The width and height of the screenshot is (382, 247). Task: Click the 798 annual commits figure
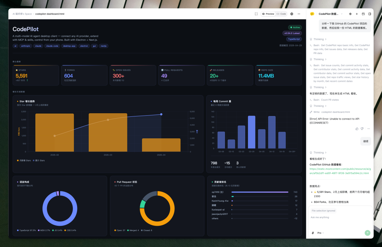tap(214, 163)
